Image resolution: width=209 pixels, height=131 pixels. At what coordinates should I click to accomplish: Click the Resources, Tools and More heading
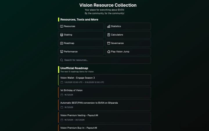[79, 20]
